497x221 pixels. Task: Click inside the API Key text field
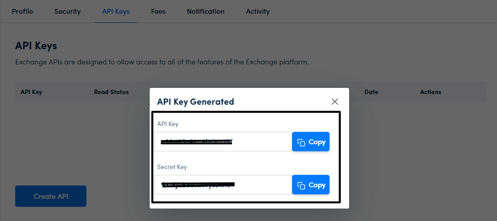223,142
